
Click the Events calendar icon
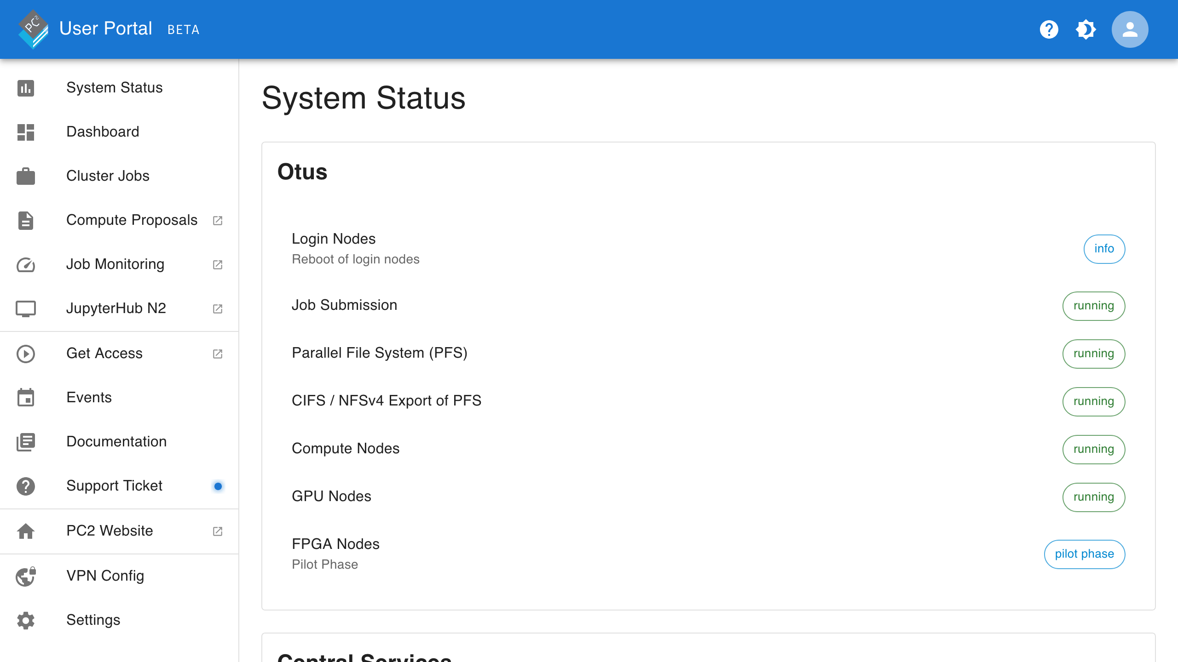[x=26, y=398]
